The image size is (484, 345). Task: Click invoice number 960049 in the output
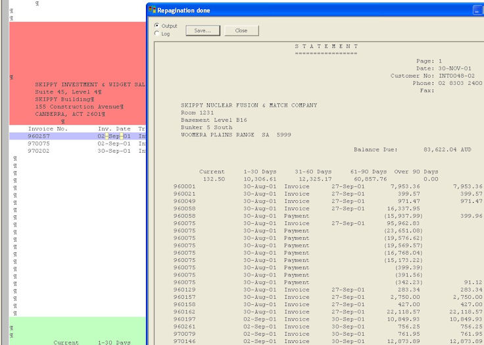[184, 201]
